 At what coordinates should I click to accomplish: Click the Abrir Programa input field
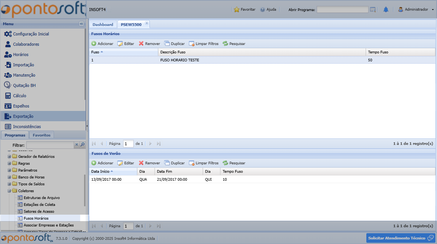(342, 10)
